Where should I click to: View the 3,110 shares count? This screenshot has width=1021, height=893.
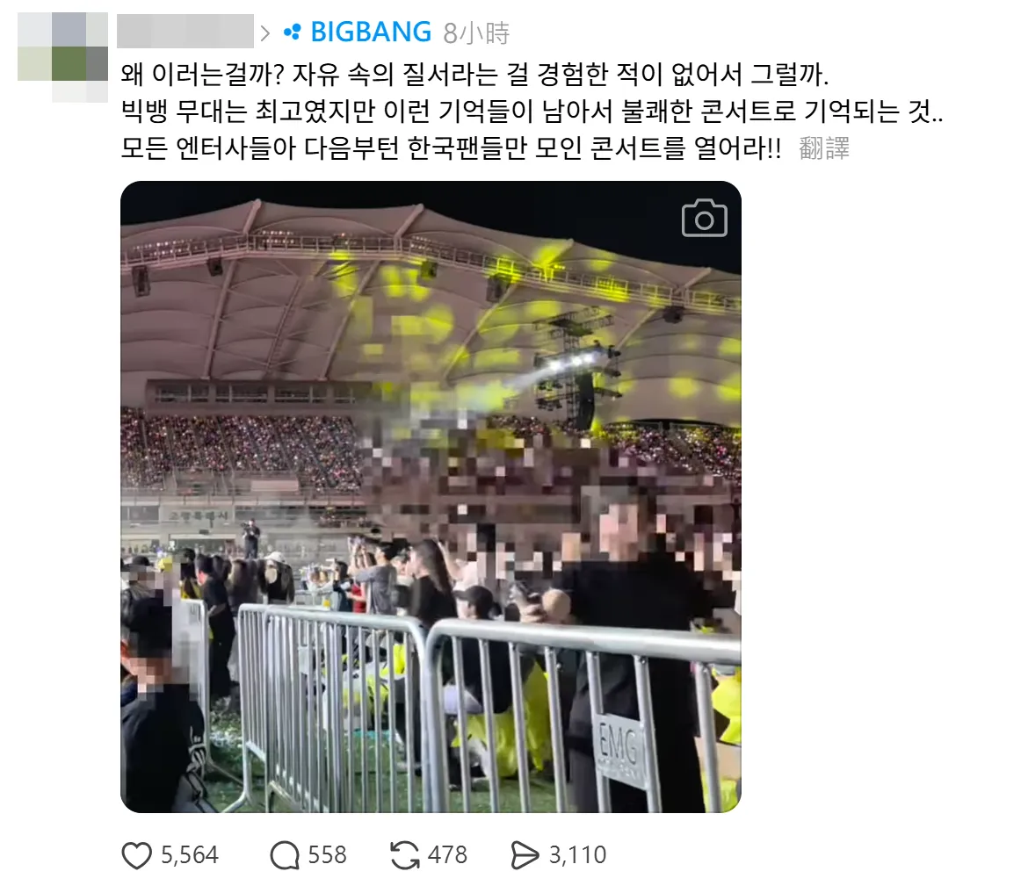tap(577, 855)
